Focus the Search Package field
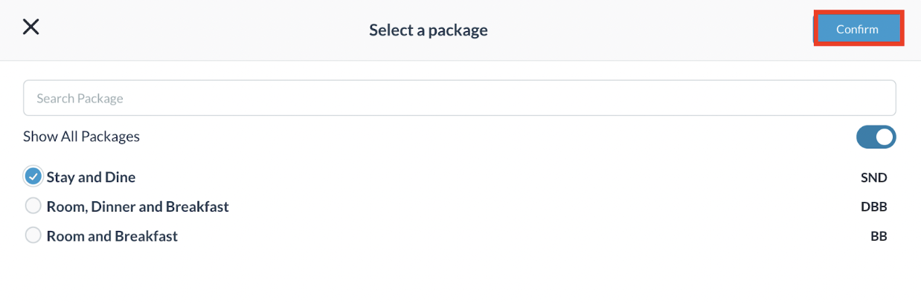This screenshot has height=303, width=921. point(459,98)
